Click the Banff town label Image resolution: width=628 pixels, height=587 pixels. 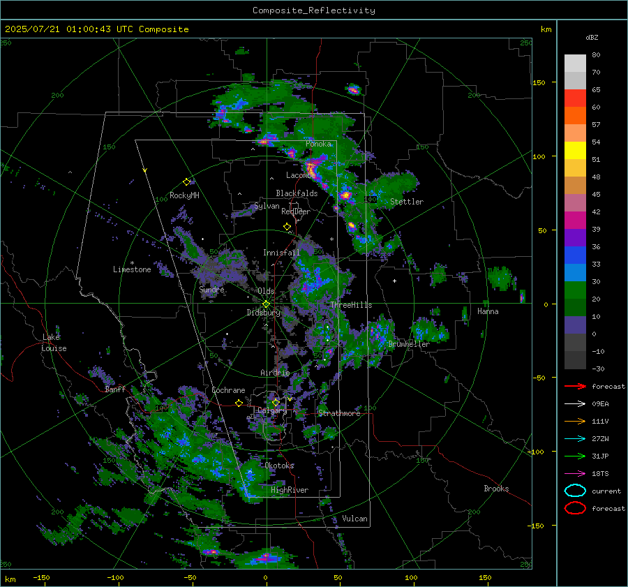(115, 389)
